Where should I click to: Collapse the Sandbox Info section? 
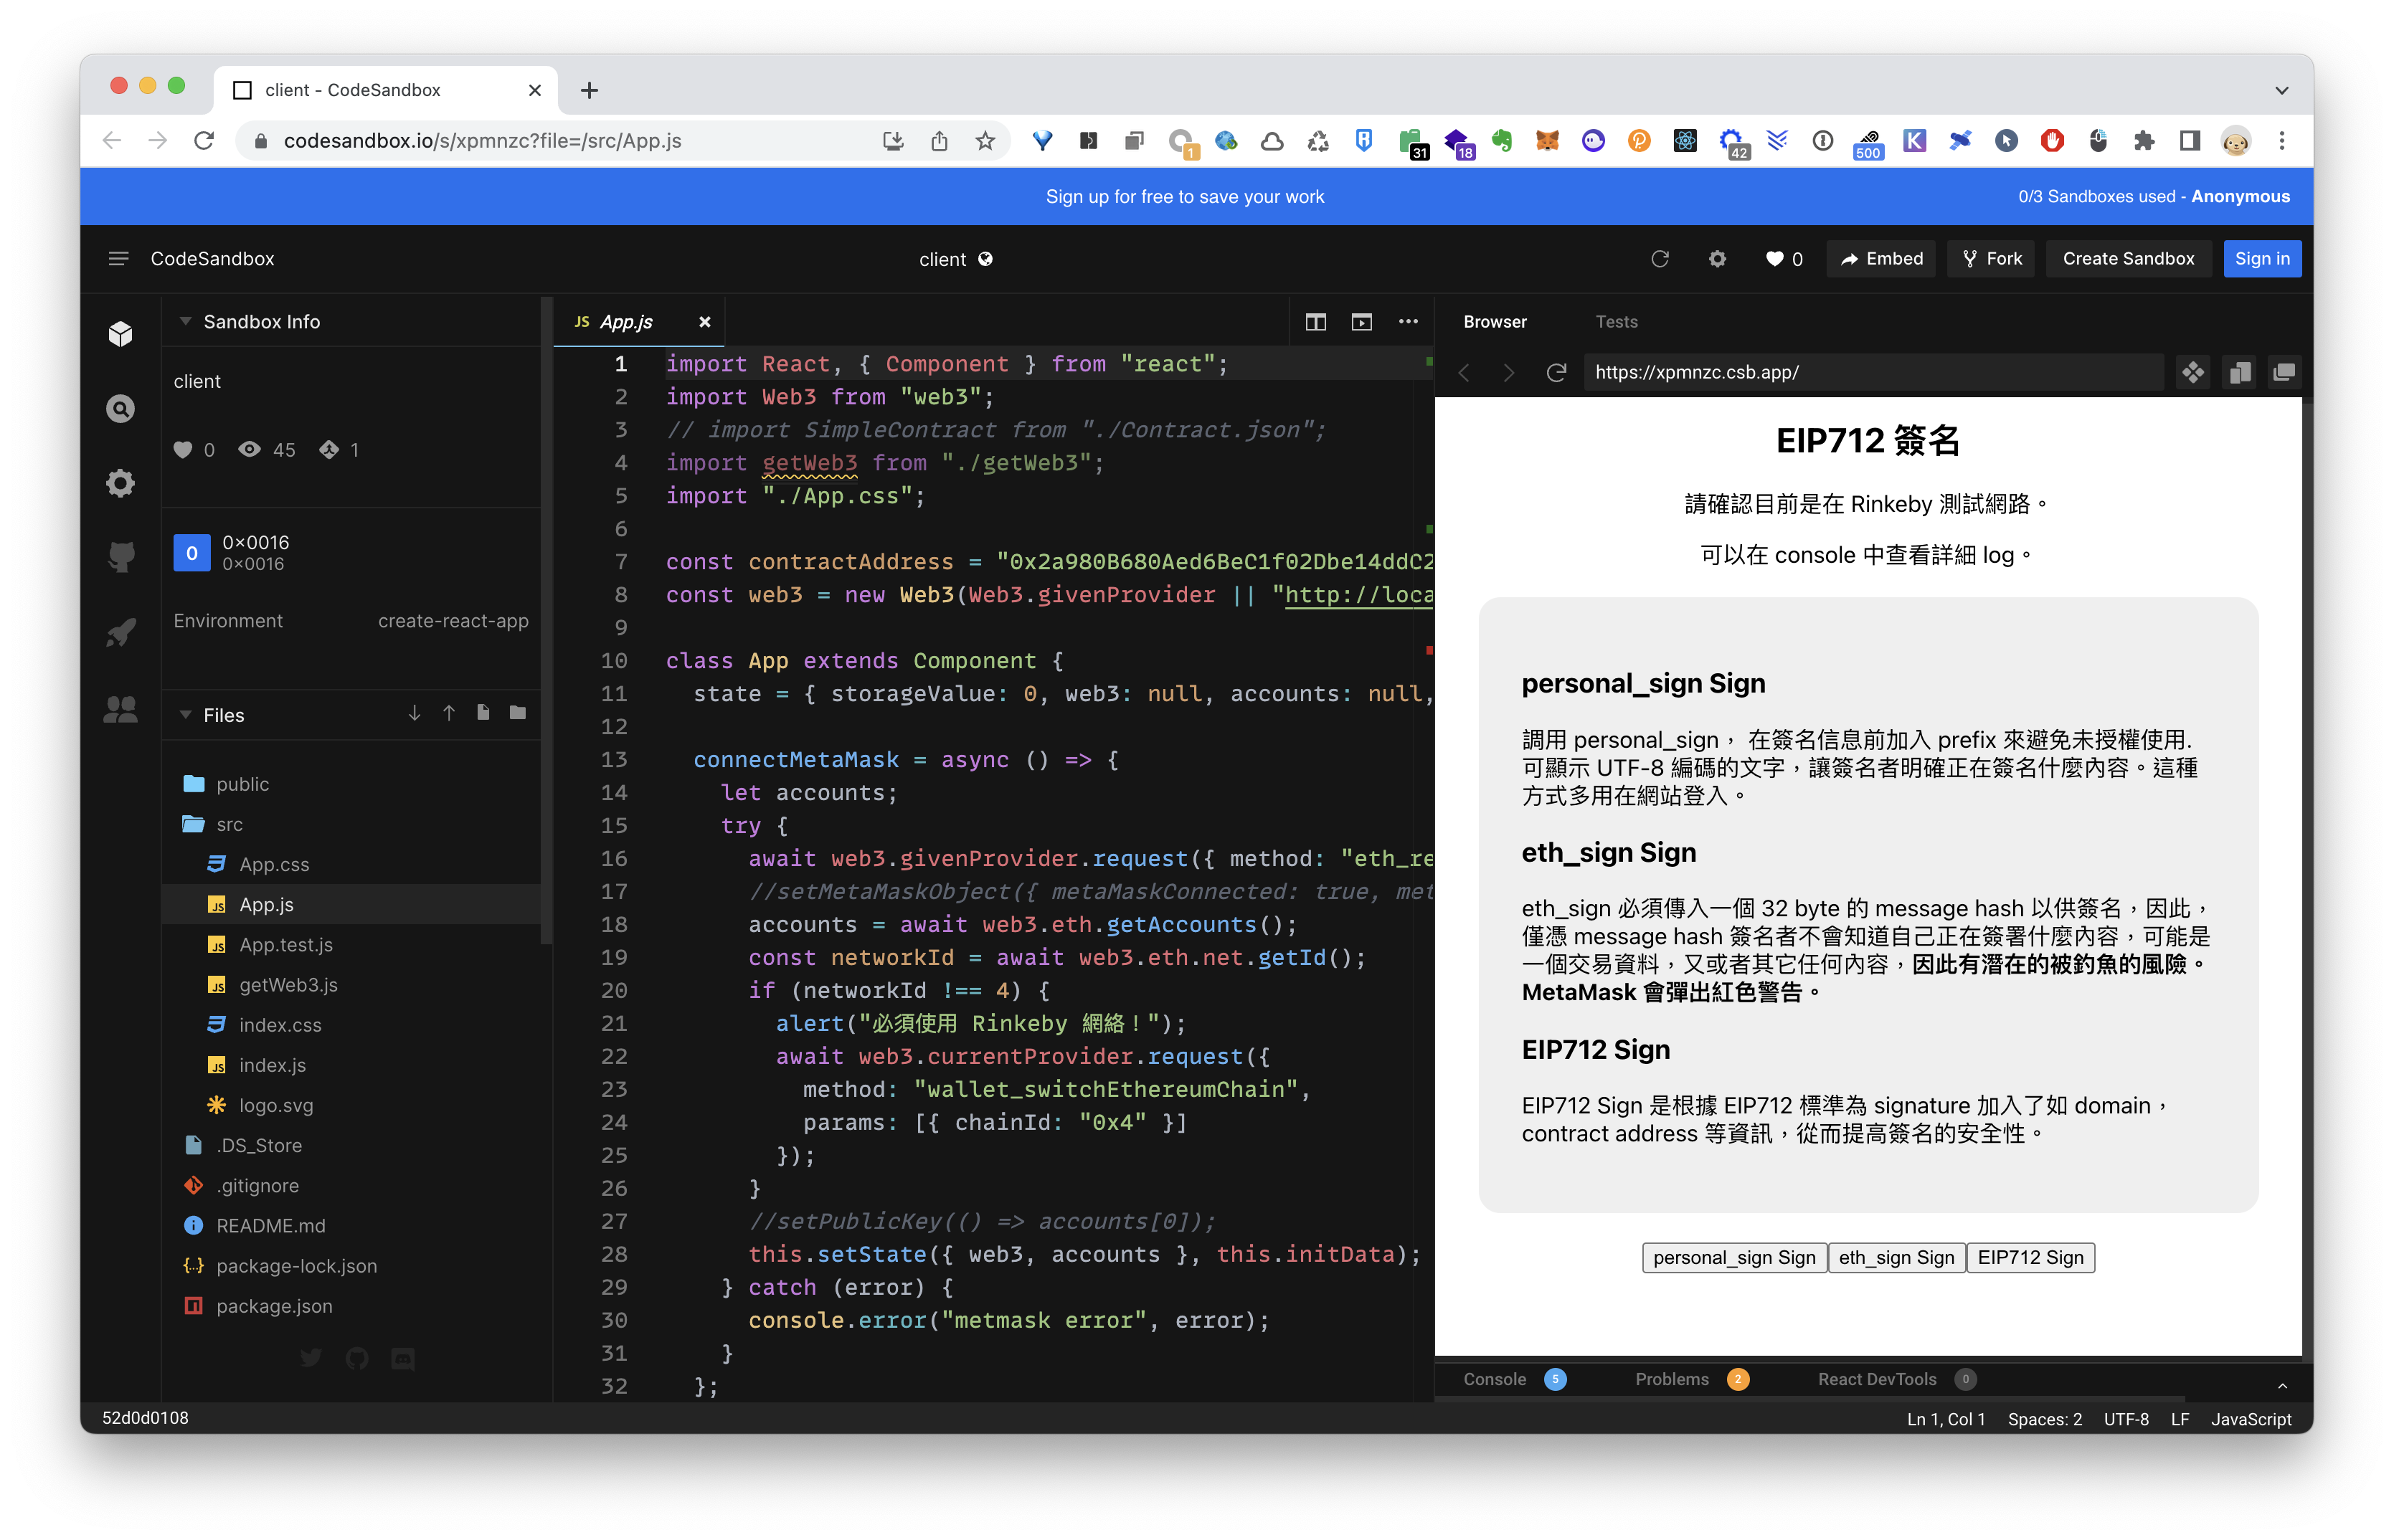(186, 322)
